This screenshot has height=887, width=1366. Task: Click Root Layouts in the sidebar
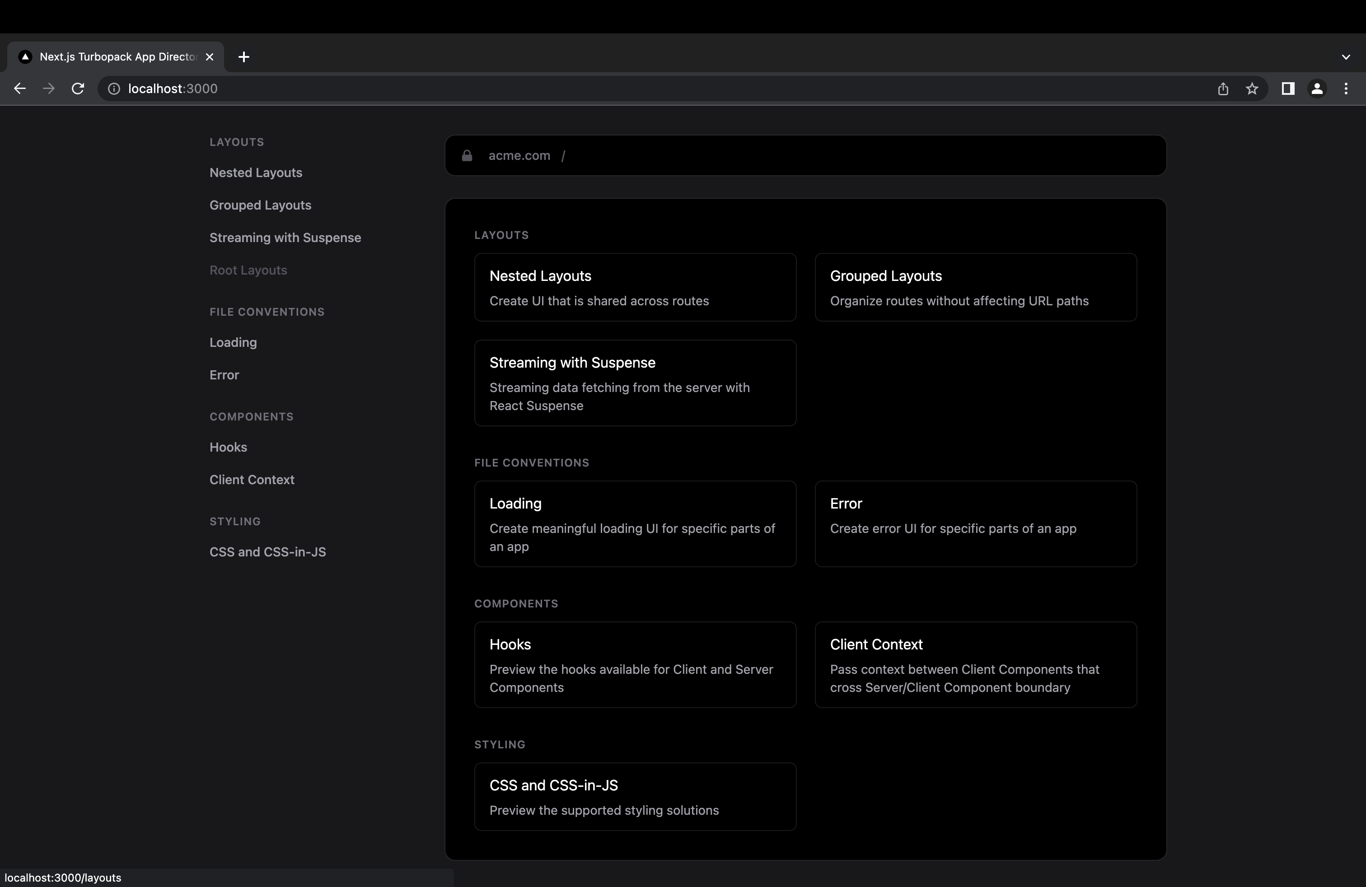[248, 270]
